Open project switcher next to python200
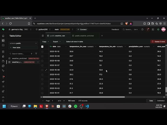This screenshot has width=167, height=125. coord(50,29)
